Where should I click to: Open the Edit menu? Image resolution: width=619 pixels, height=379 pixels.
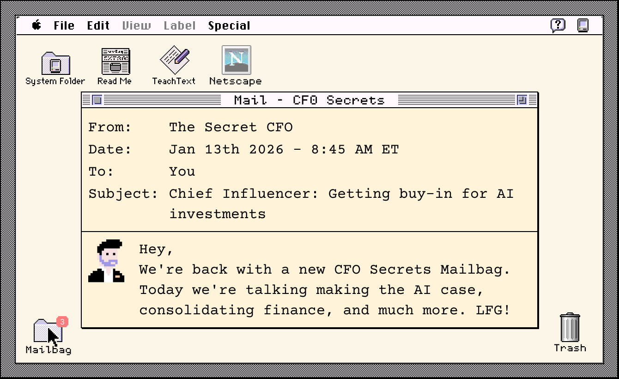pos(98,26)
